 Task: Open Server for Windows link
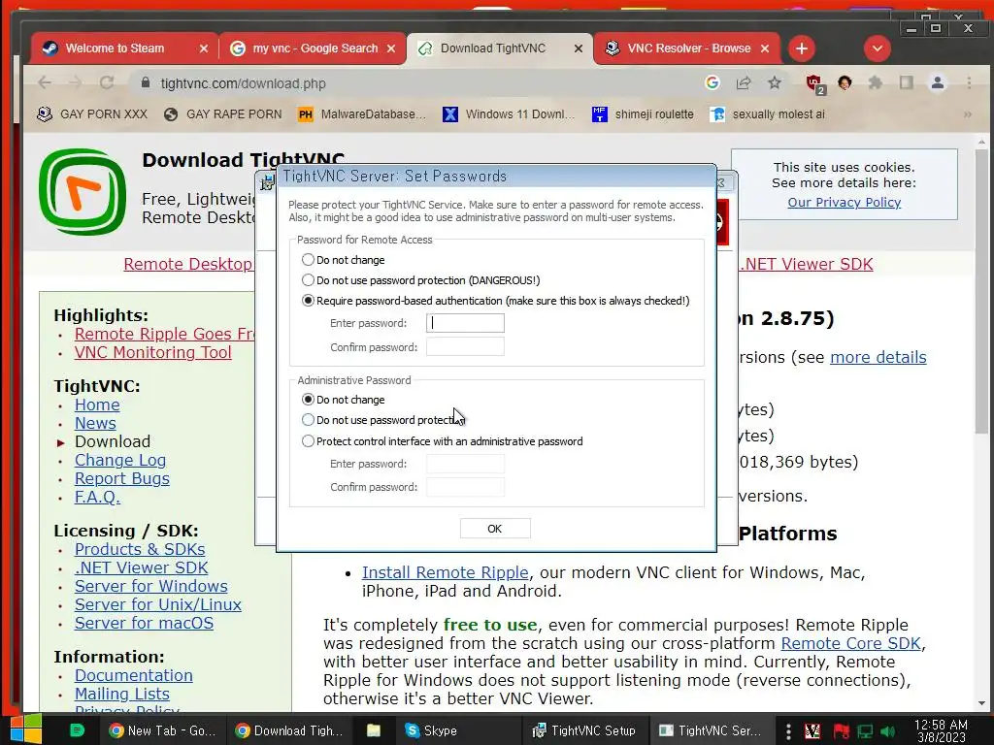tap(150, 586)
